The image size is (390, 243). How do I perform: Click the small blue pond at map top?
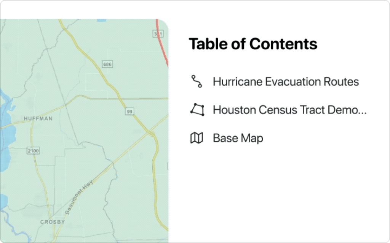pos(101,21)
